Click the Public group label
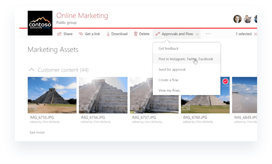 pos(66,23)
